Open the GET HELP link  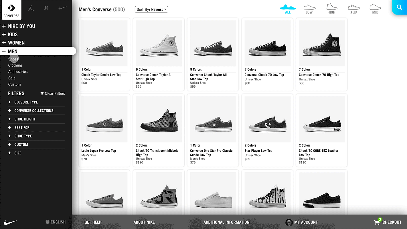(x=93, y=222)
